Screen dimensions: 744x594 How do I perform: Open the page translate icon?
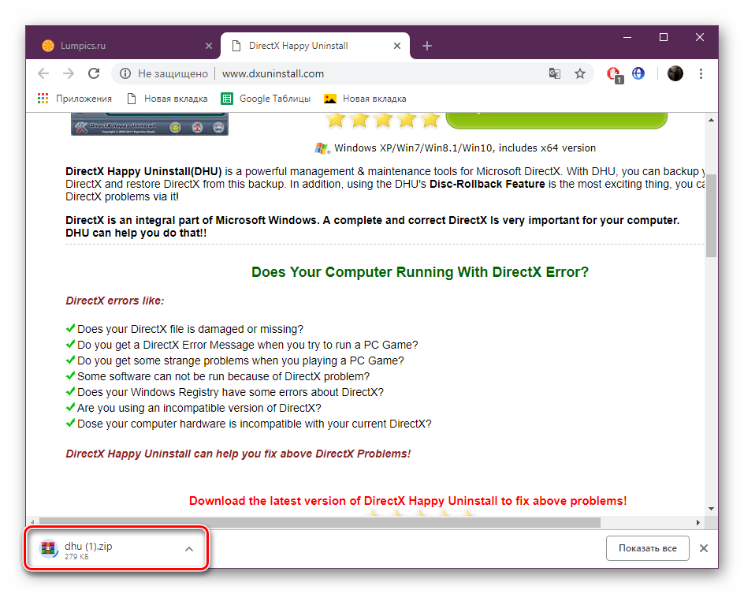pyautogui.click(x=555, y=73)
